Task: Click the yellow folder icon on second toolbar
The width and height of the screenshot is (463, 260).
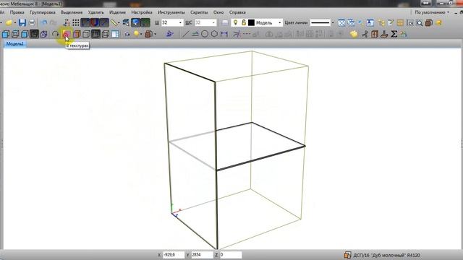Action: coord(354,34)
